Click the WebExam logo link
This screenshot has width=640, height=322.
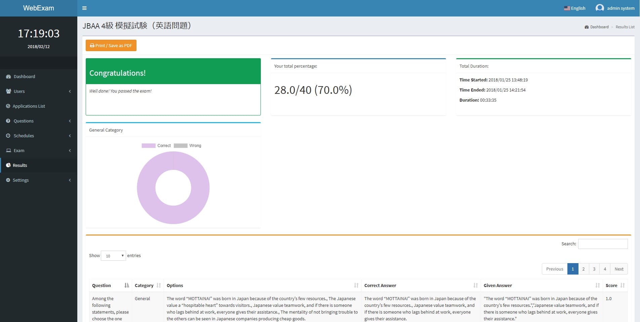coord(39,8)
